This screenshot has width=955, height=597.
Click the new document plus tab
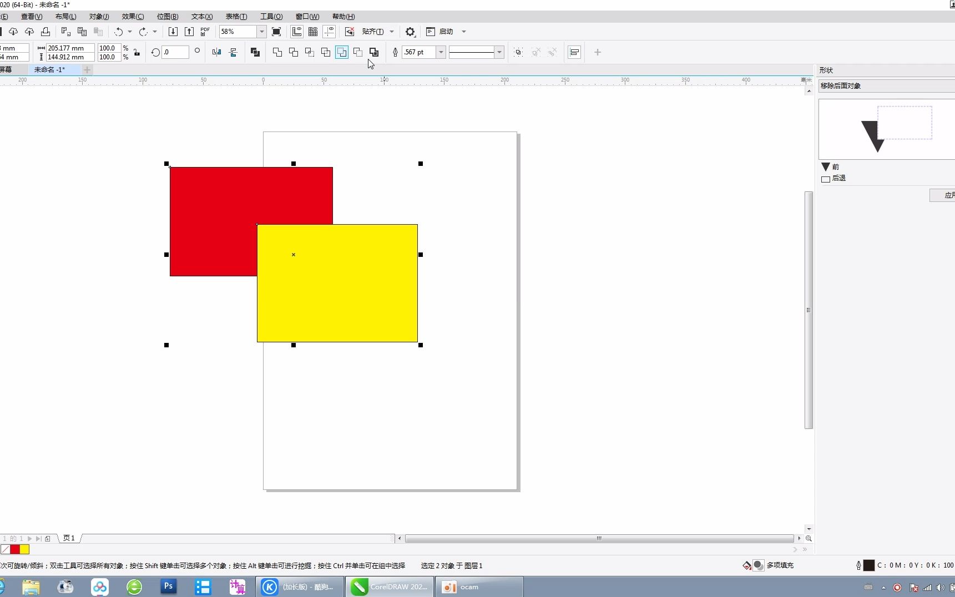pyautogui.click(x=87, y=70)
